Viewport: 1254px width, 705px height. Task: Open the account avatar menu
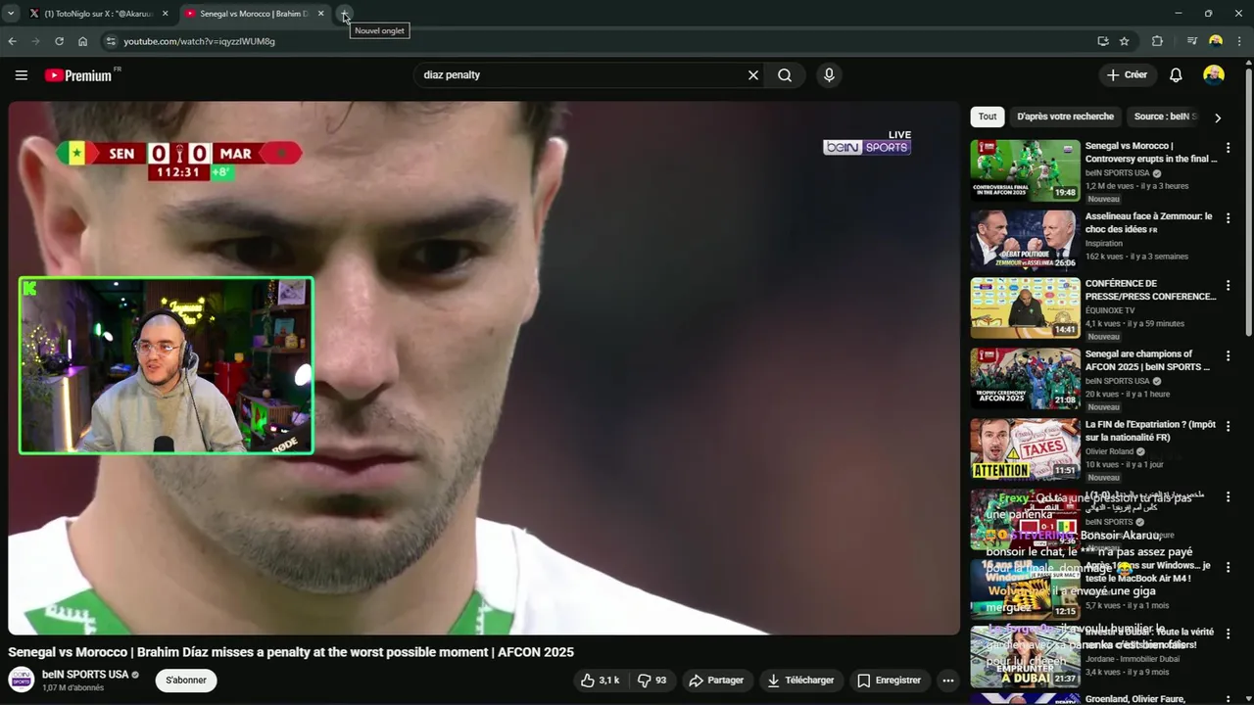pyautogui.click(x=1214, y=74)
